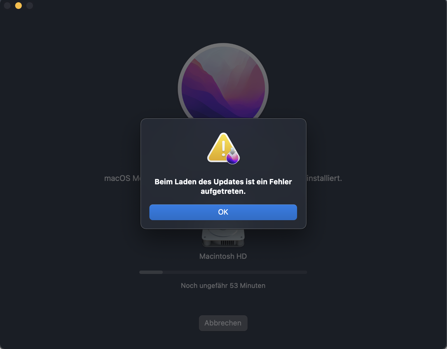Click the unfilled part of the progress bar
Screen dimensions: 447x349
235,272
